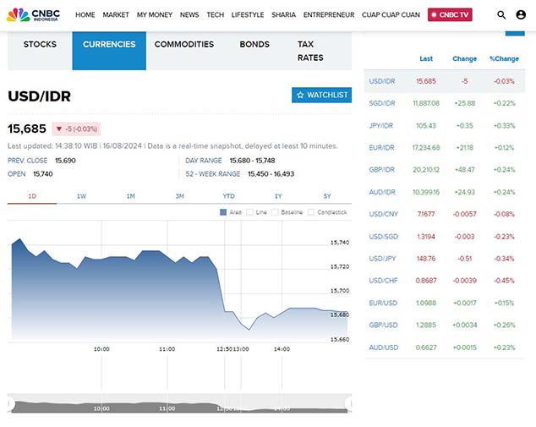Open the EUR/USD currency pair link
The image size is (536, 427).
click(382, 303)
